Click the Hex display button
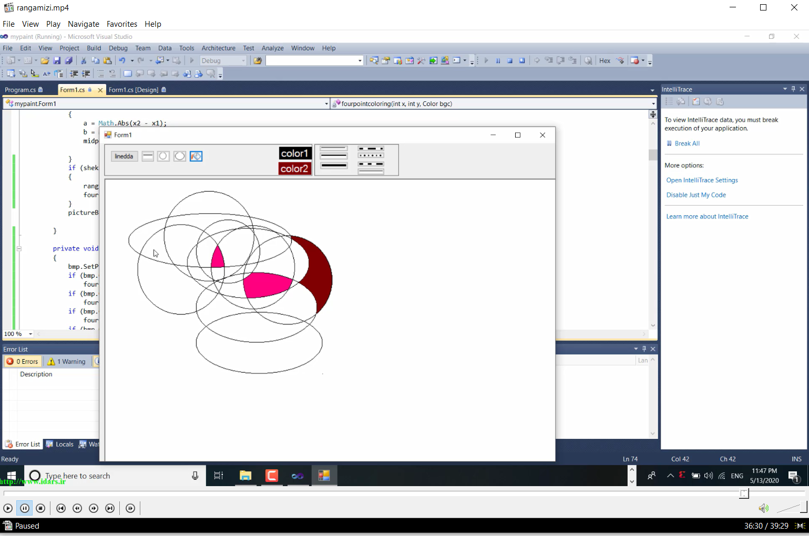 click(x=605, y=61)
